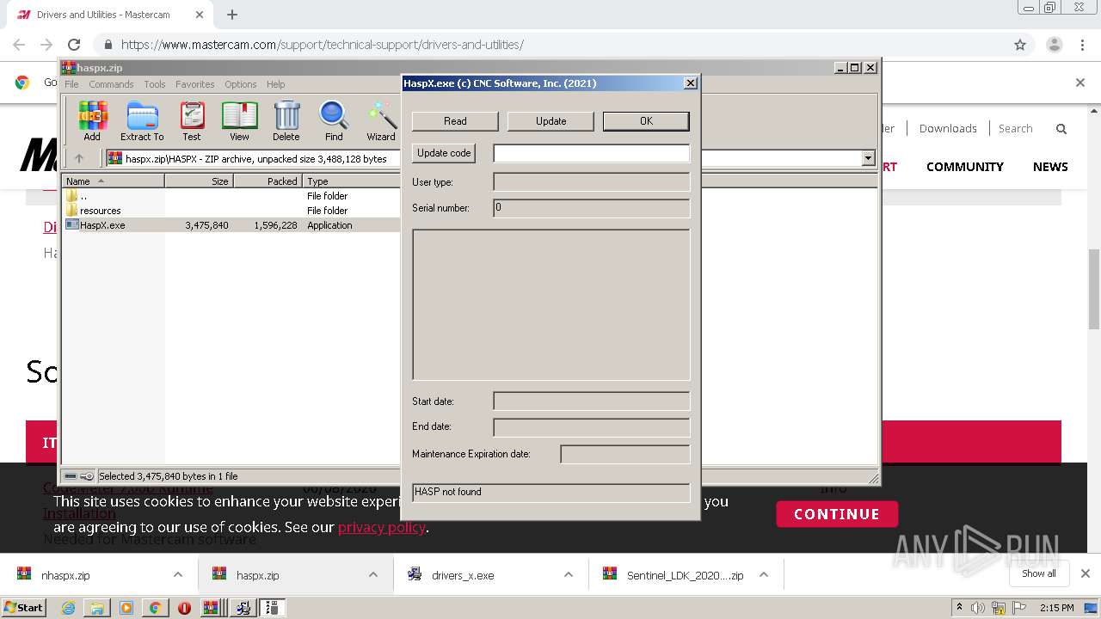The image size is (1101, 619).
Task: Open the file explorer taskbar icon
Action: [97, 608]
